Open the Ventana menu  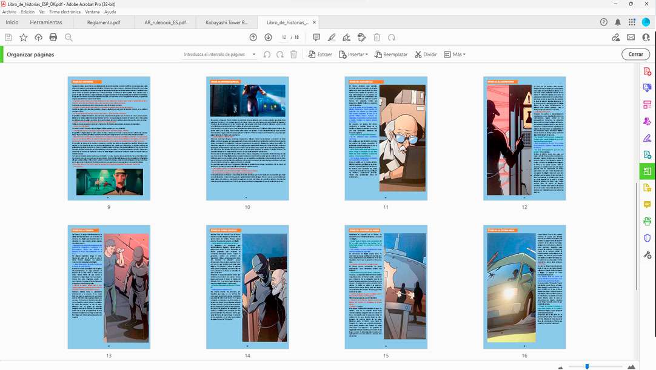pos(93,12)
